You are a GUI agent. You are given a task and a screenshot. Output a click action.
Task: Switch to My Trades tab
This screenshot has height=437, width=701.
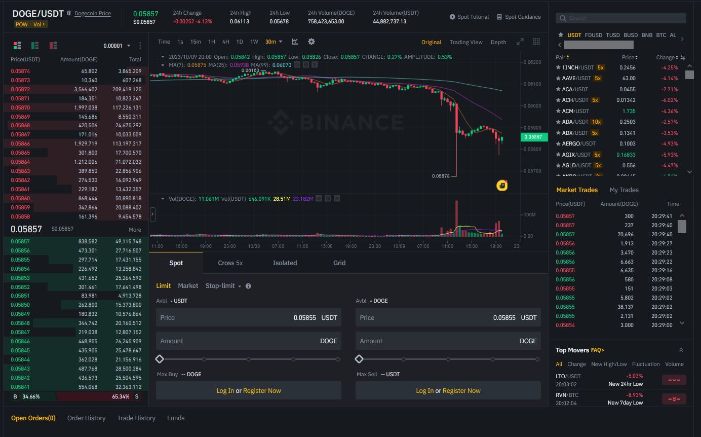point(624,190)
